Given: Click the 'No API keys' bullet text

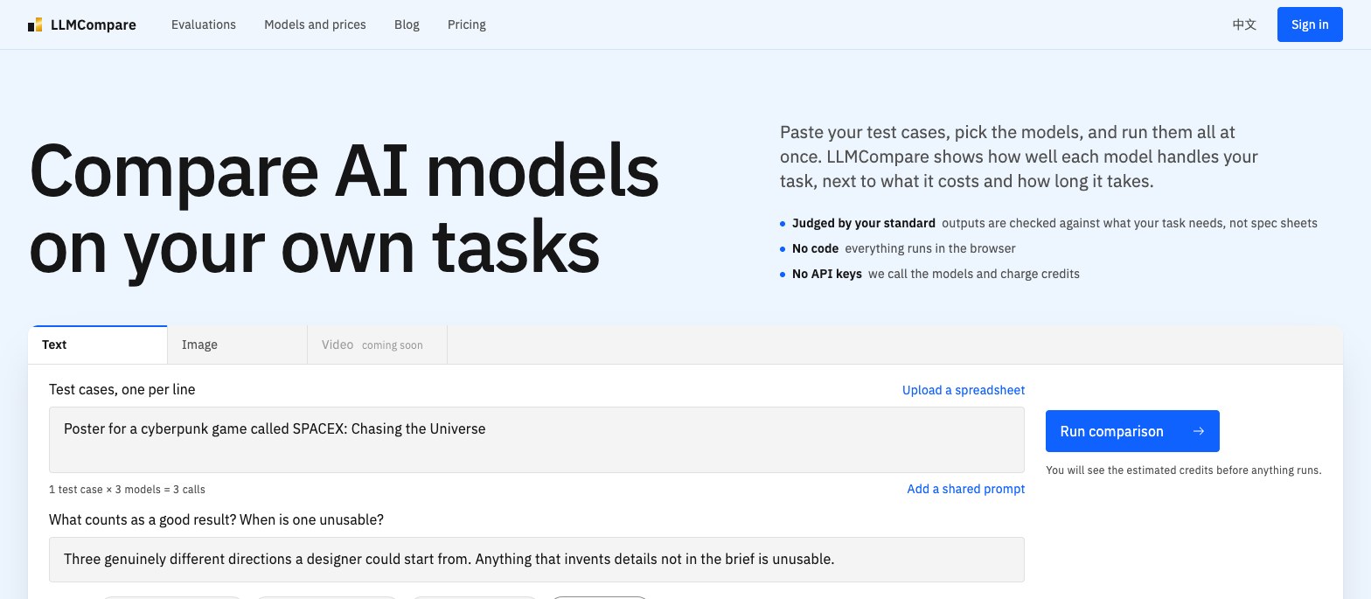Looking at the screenshot, I should (x=827, y=274).
